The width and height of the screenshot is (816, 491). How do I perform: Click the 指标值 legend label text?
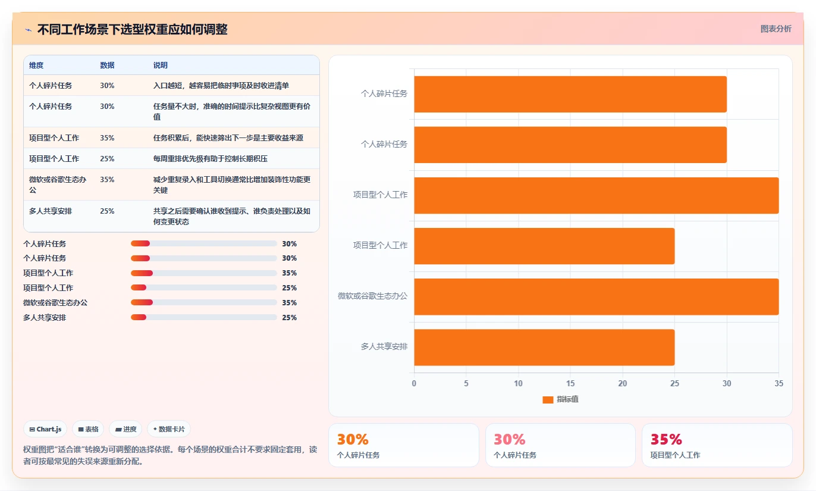[x=567, y=399]
